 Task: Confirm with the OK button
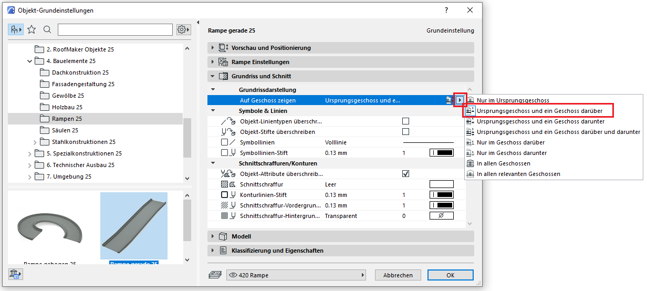[450, 275]
